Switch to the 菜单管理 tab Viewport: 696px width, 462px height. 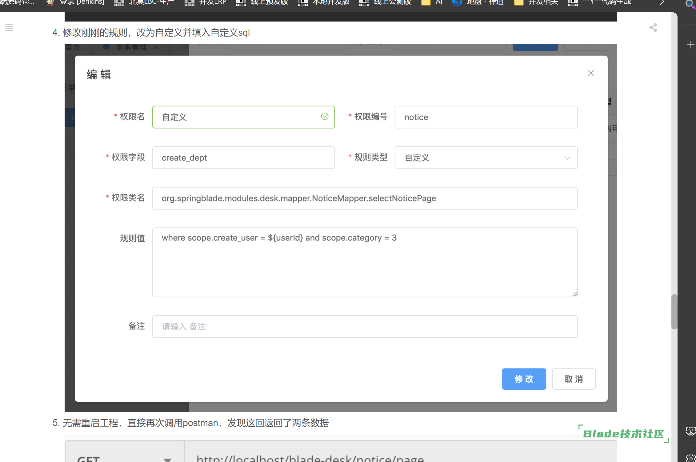(130, 47)
